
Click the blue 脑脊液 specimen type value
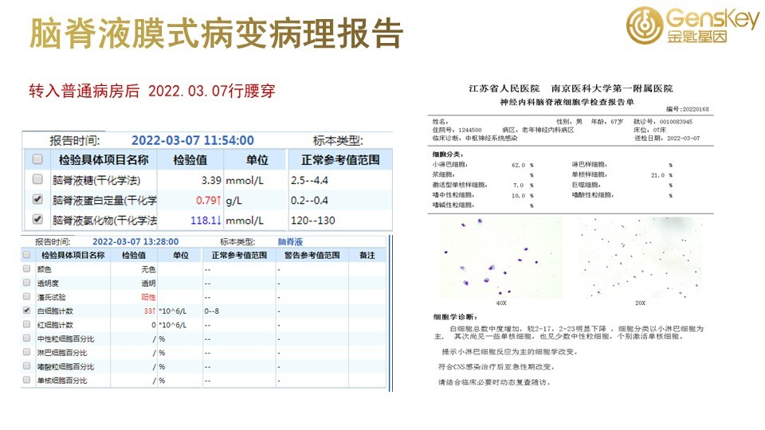pyautogui.click(x=290, y=242)
